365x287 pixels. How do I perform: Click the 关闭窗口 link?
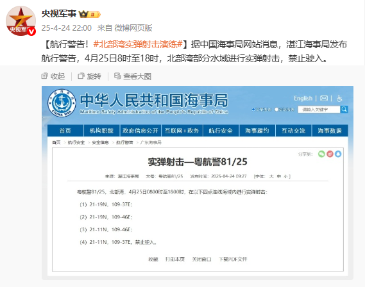coord(201,259)
